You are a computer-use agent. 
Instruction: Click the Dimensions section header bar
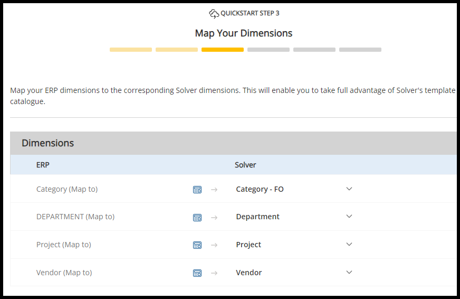pyautogui.click(x=232, y=143)
